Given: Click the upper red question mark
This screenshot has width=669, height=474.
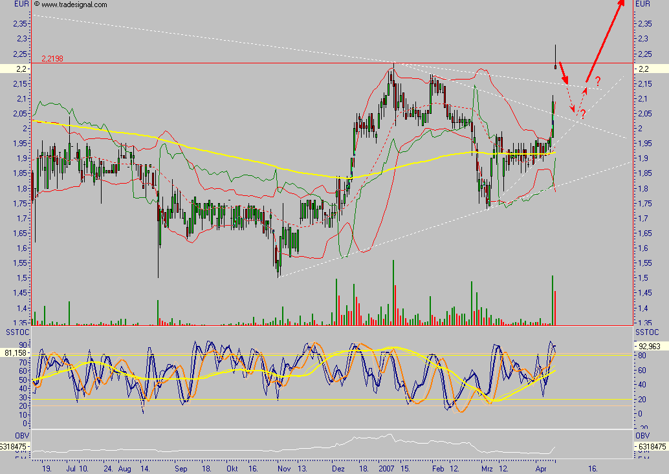Looking at the screenshot, I should click(x=598, y=81).
